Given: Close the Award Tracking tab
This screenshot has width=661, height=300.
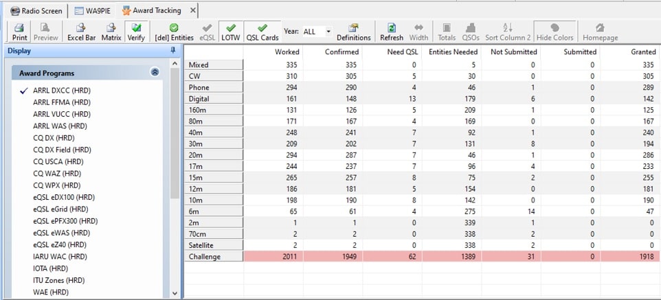Looking at the screenshot, I should coord(192,10).
